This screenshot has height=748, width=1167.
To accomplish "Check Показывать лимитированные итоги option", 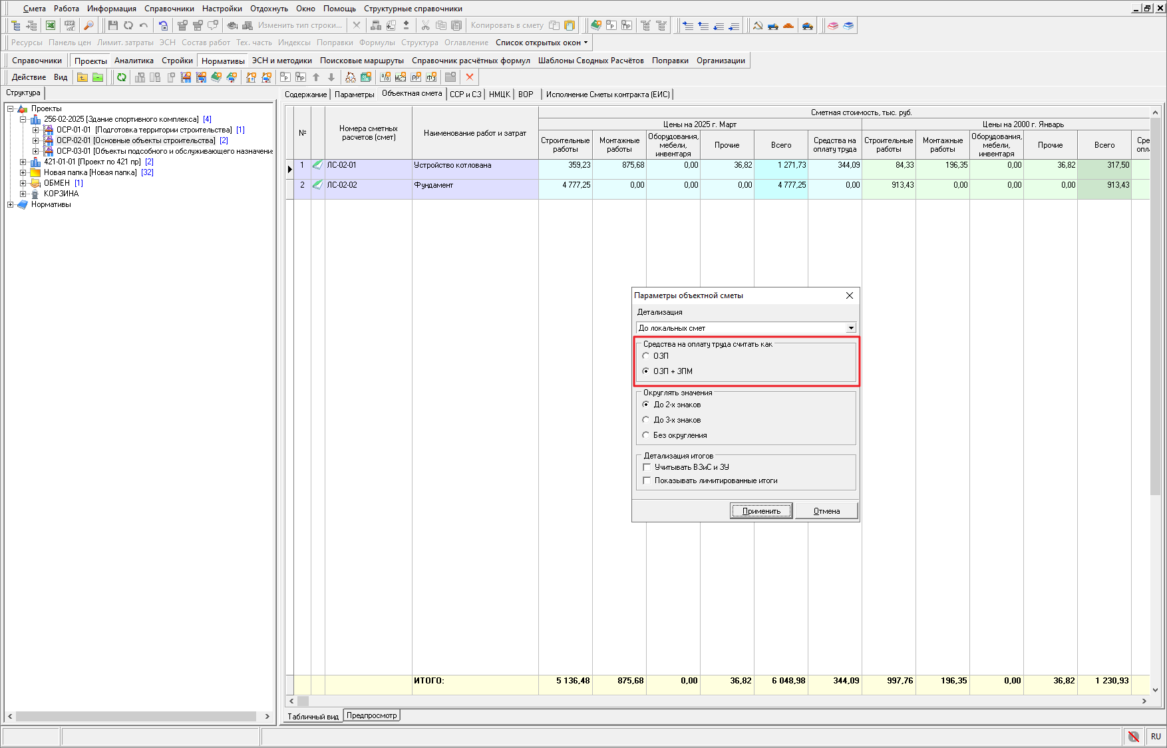I will [x=647, y=480].
